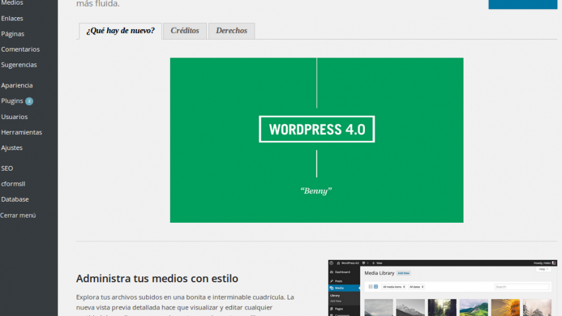Image resolution: width=562 pixels, height=316 pixels.
Task: Collapse sidebar with Cerrar menú
Action: [x=18, y=215]
